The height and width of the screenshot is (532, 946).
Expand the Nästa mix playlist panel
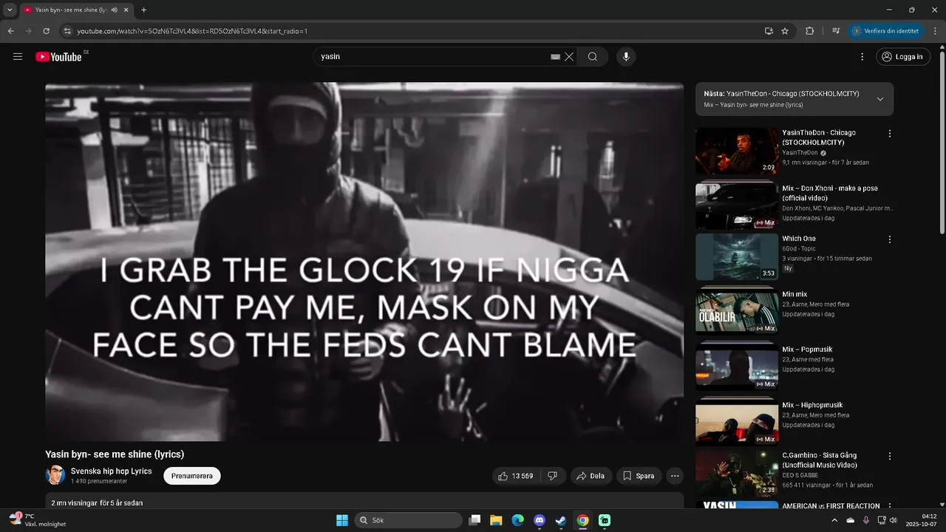(879, 99)
